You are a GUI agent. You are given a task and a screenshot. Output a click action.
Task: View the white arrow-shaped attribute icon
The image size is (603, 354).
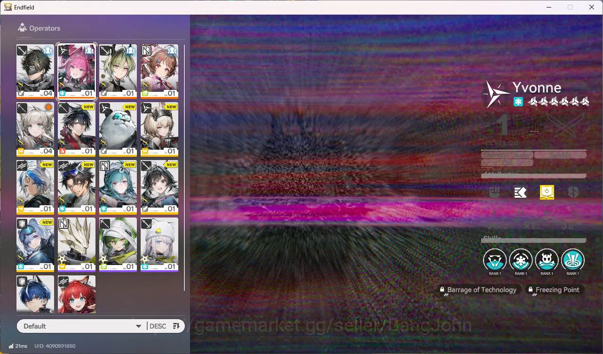coord(520,192)
